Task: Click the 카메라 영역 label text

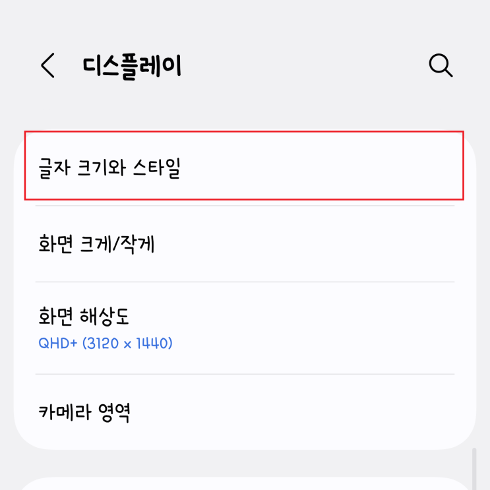Action: click(x=84, y=412)
